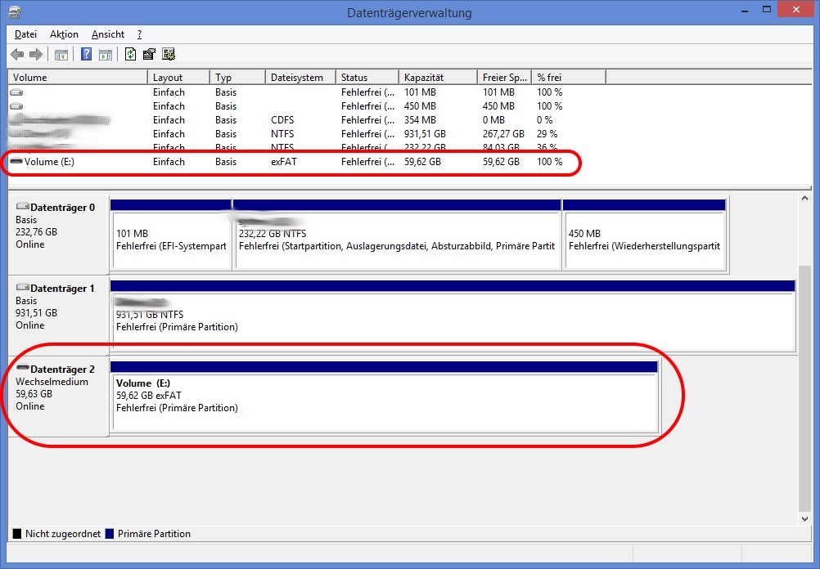
Task: Click the back arrow toolbar icon
Action: tap(17, 55)
